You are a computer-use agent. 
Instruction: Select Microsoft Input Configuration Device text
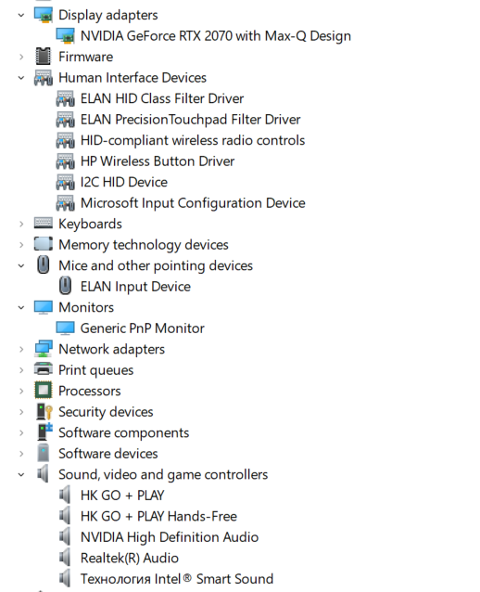point(193,203)
